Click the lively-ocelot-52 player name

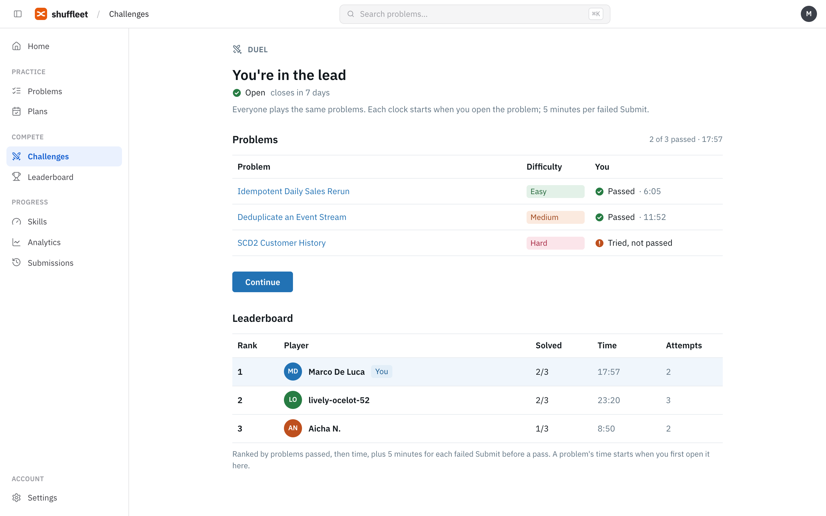tap(339, 400)
